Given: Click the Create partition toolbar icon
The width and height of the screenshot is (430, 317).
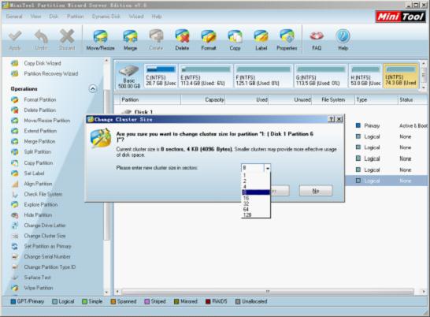Looking at the screenshot, I should pos(156,36).
